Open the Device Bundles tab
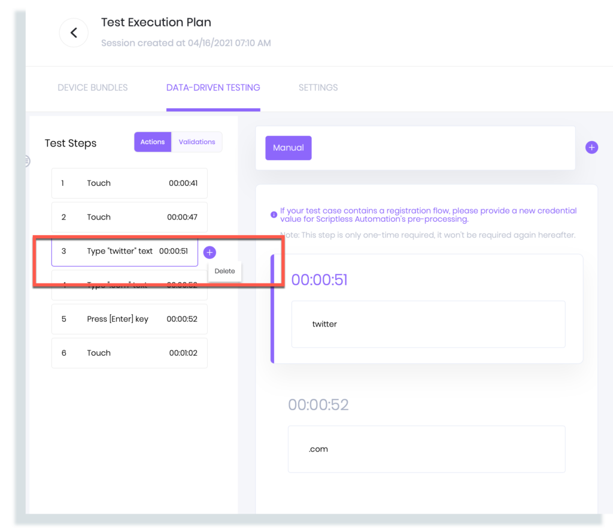The width and height of the screenshot is (613, 528). (x=93, y=87)
